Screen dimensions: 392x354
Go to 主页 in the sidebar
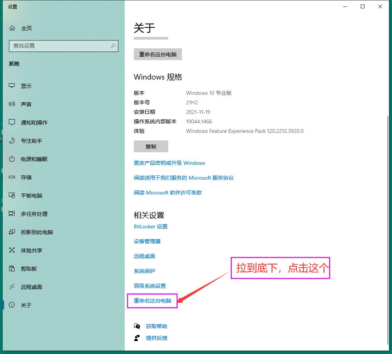click(x=26, y=28)
